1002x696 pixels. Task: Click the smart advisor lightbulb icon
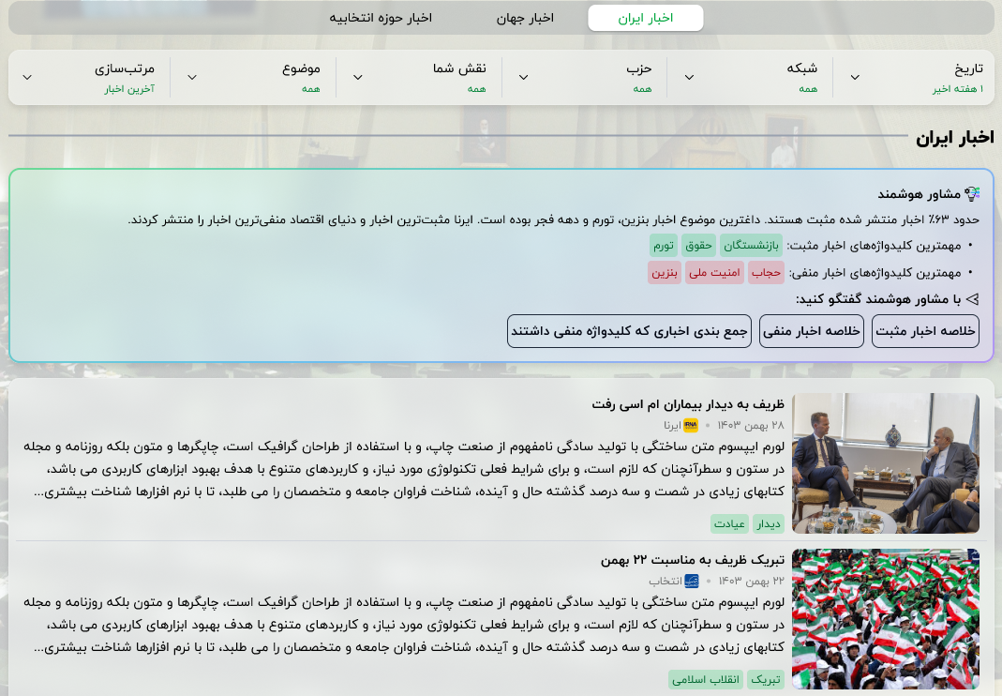coord(972,194)
